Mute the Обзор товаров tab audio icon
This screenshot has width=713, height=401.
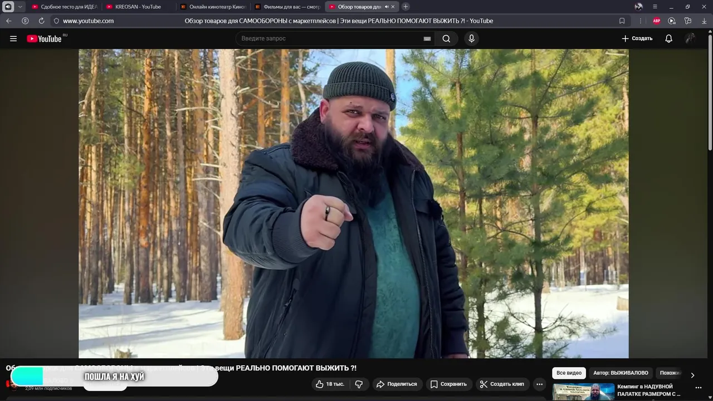point(387,7)
